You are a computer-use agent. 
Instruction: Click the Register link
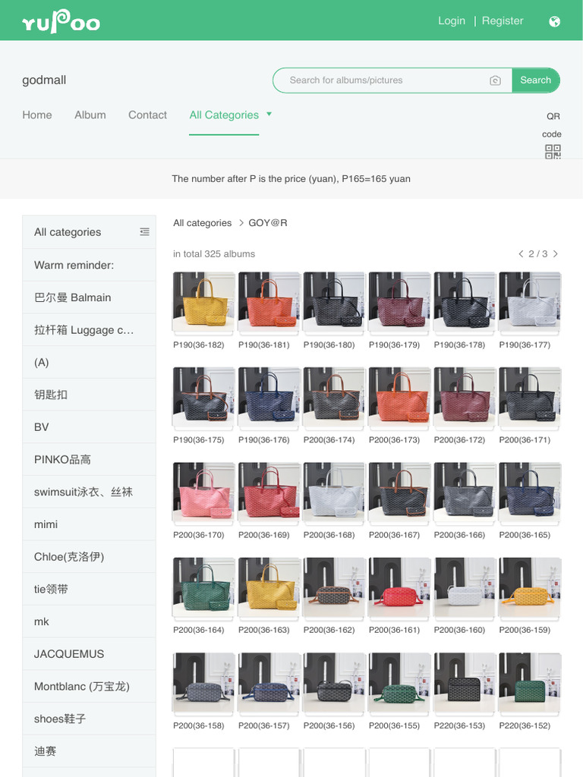point(503,20)
